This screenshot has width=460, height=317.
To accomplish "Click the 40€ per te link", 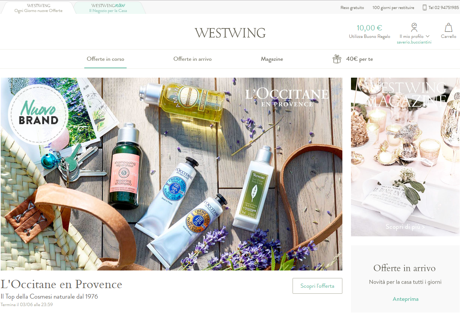I will click(359, 59).
